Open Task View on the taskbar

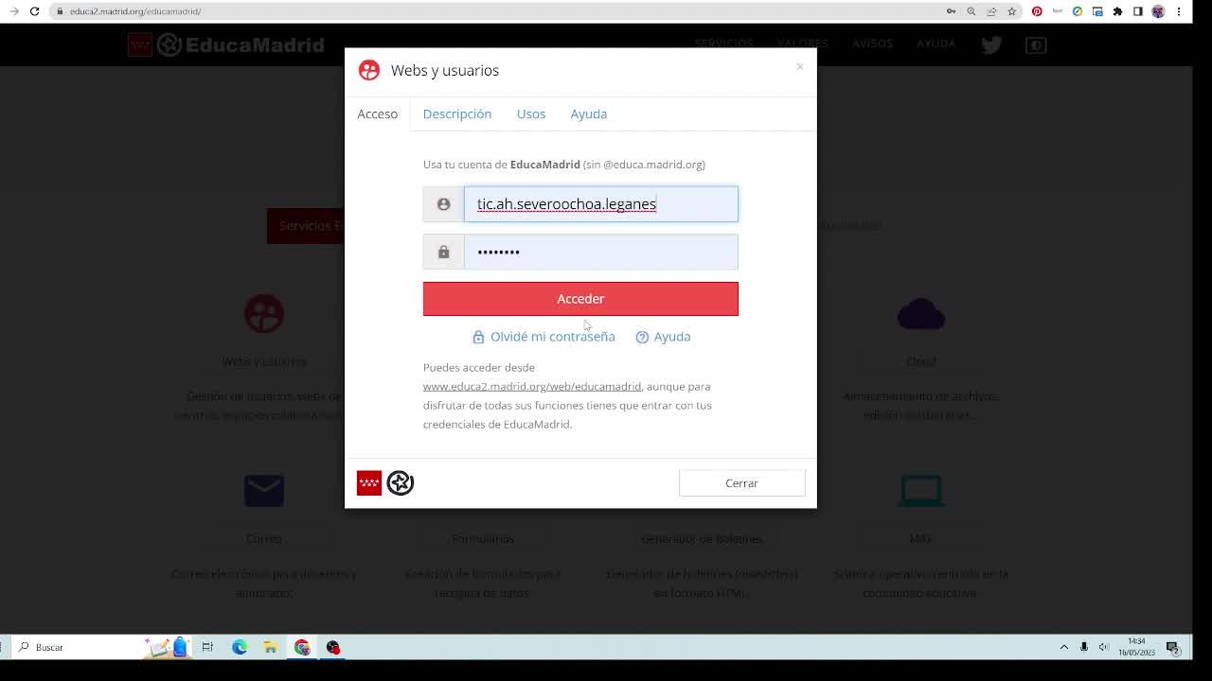[x=207, y=647]
